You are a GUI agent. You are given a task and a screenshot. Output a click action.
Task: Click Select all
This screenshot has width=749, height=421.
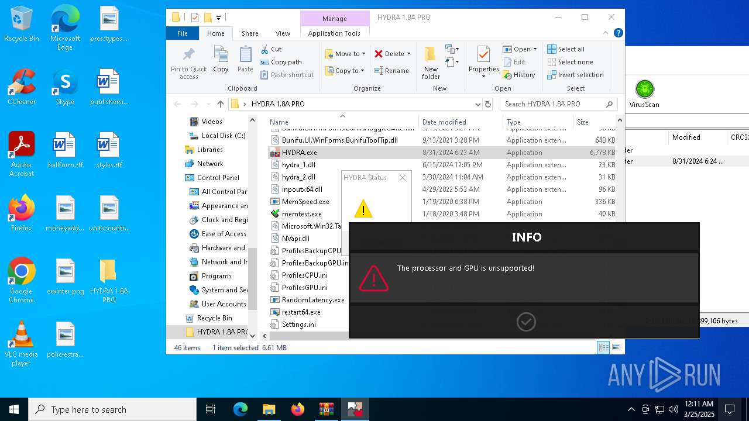pyautogui.click(x=566, y=49)
